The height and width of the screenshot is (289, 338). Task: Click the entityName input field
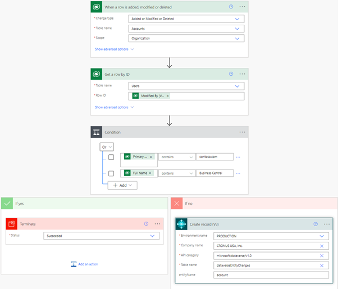coord(271,275)
